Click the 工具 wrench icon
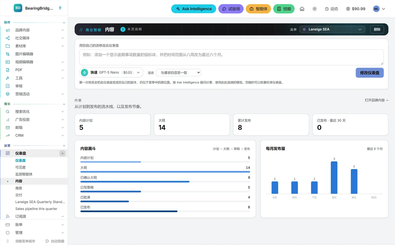Viewport: 395px width, 247px height. 8,78
